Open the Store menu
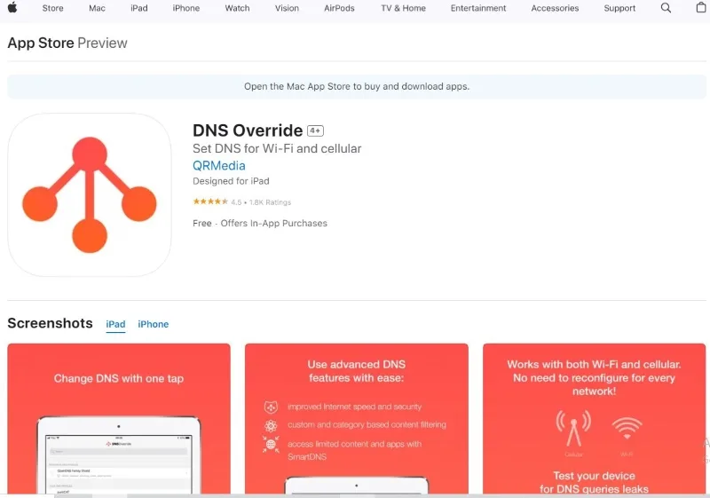Image resolution: width=710 pixels, height=498 pixels. tap(53, 8)
